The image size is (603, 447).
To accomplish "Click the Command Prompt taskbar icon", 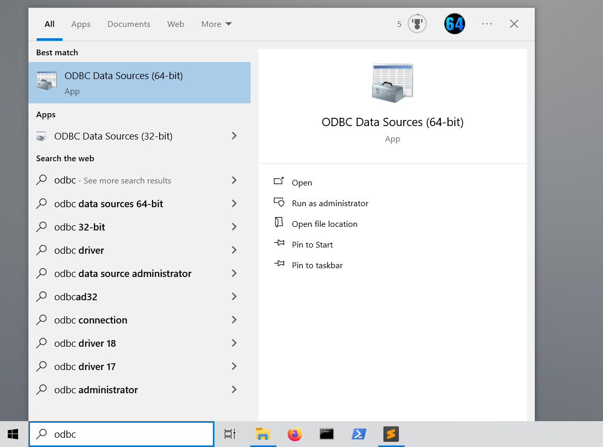I will point(326,434).
